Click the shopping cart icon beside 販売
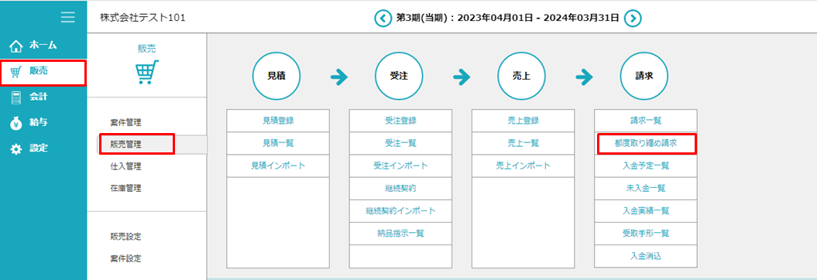This screenshot has height=280, width=817. (x=17, y=72)
